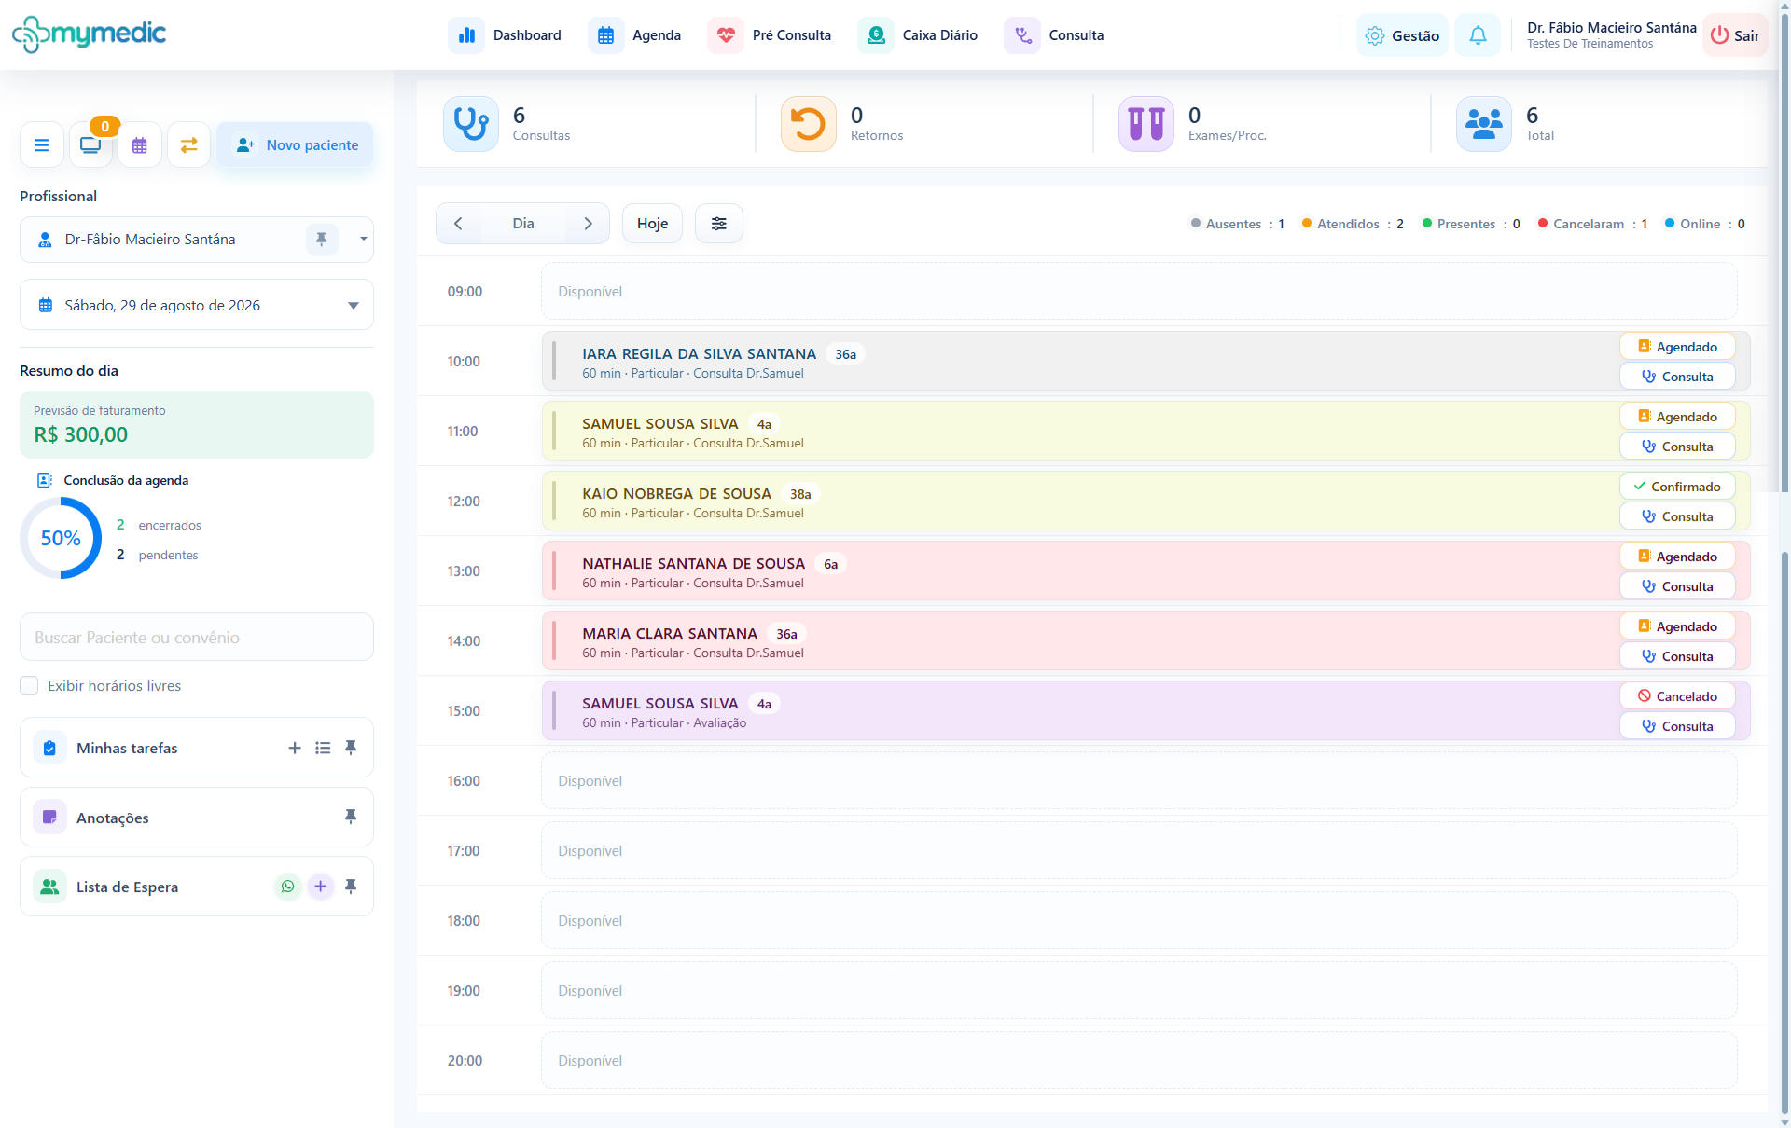Open Agendado status for Maria Clara Santana
1791x1128 pixels.
point(1677,626)
